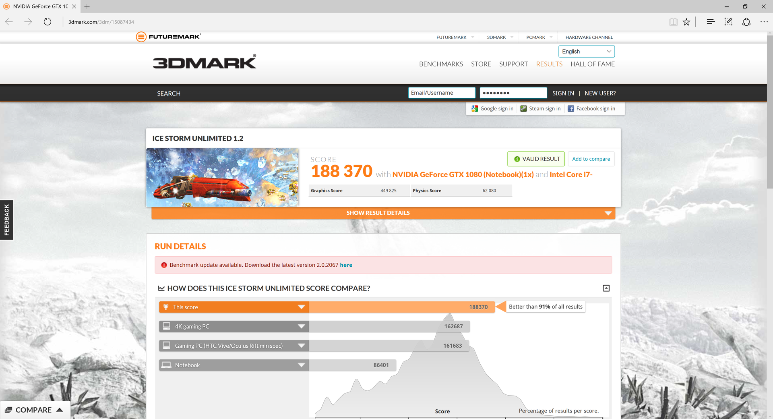This screenshot has height=419, width=773.
Task: Click the Physics Score value 62 080
Action: [489, 191]
